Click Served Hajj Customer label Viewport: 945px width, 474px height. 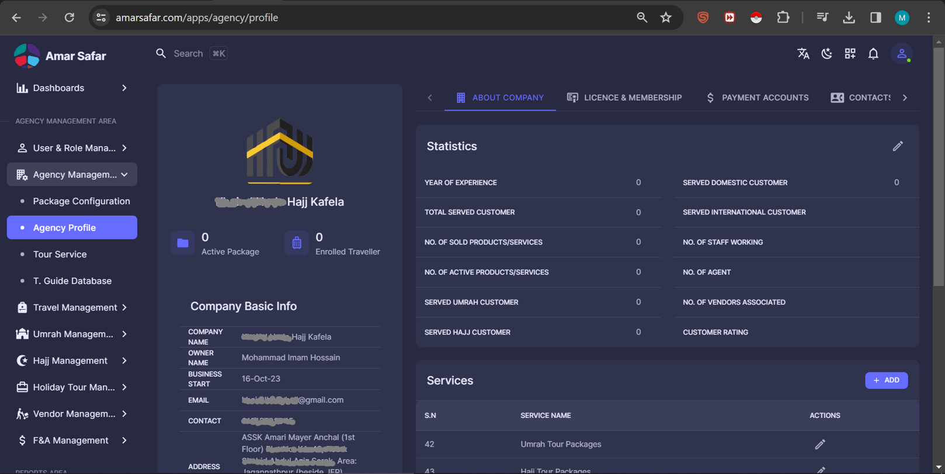(x=467, y=333)
